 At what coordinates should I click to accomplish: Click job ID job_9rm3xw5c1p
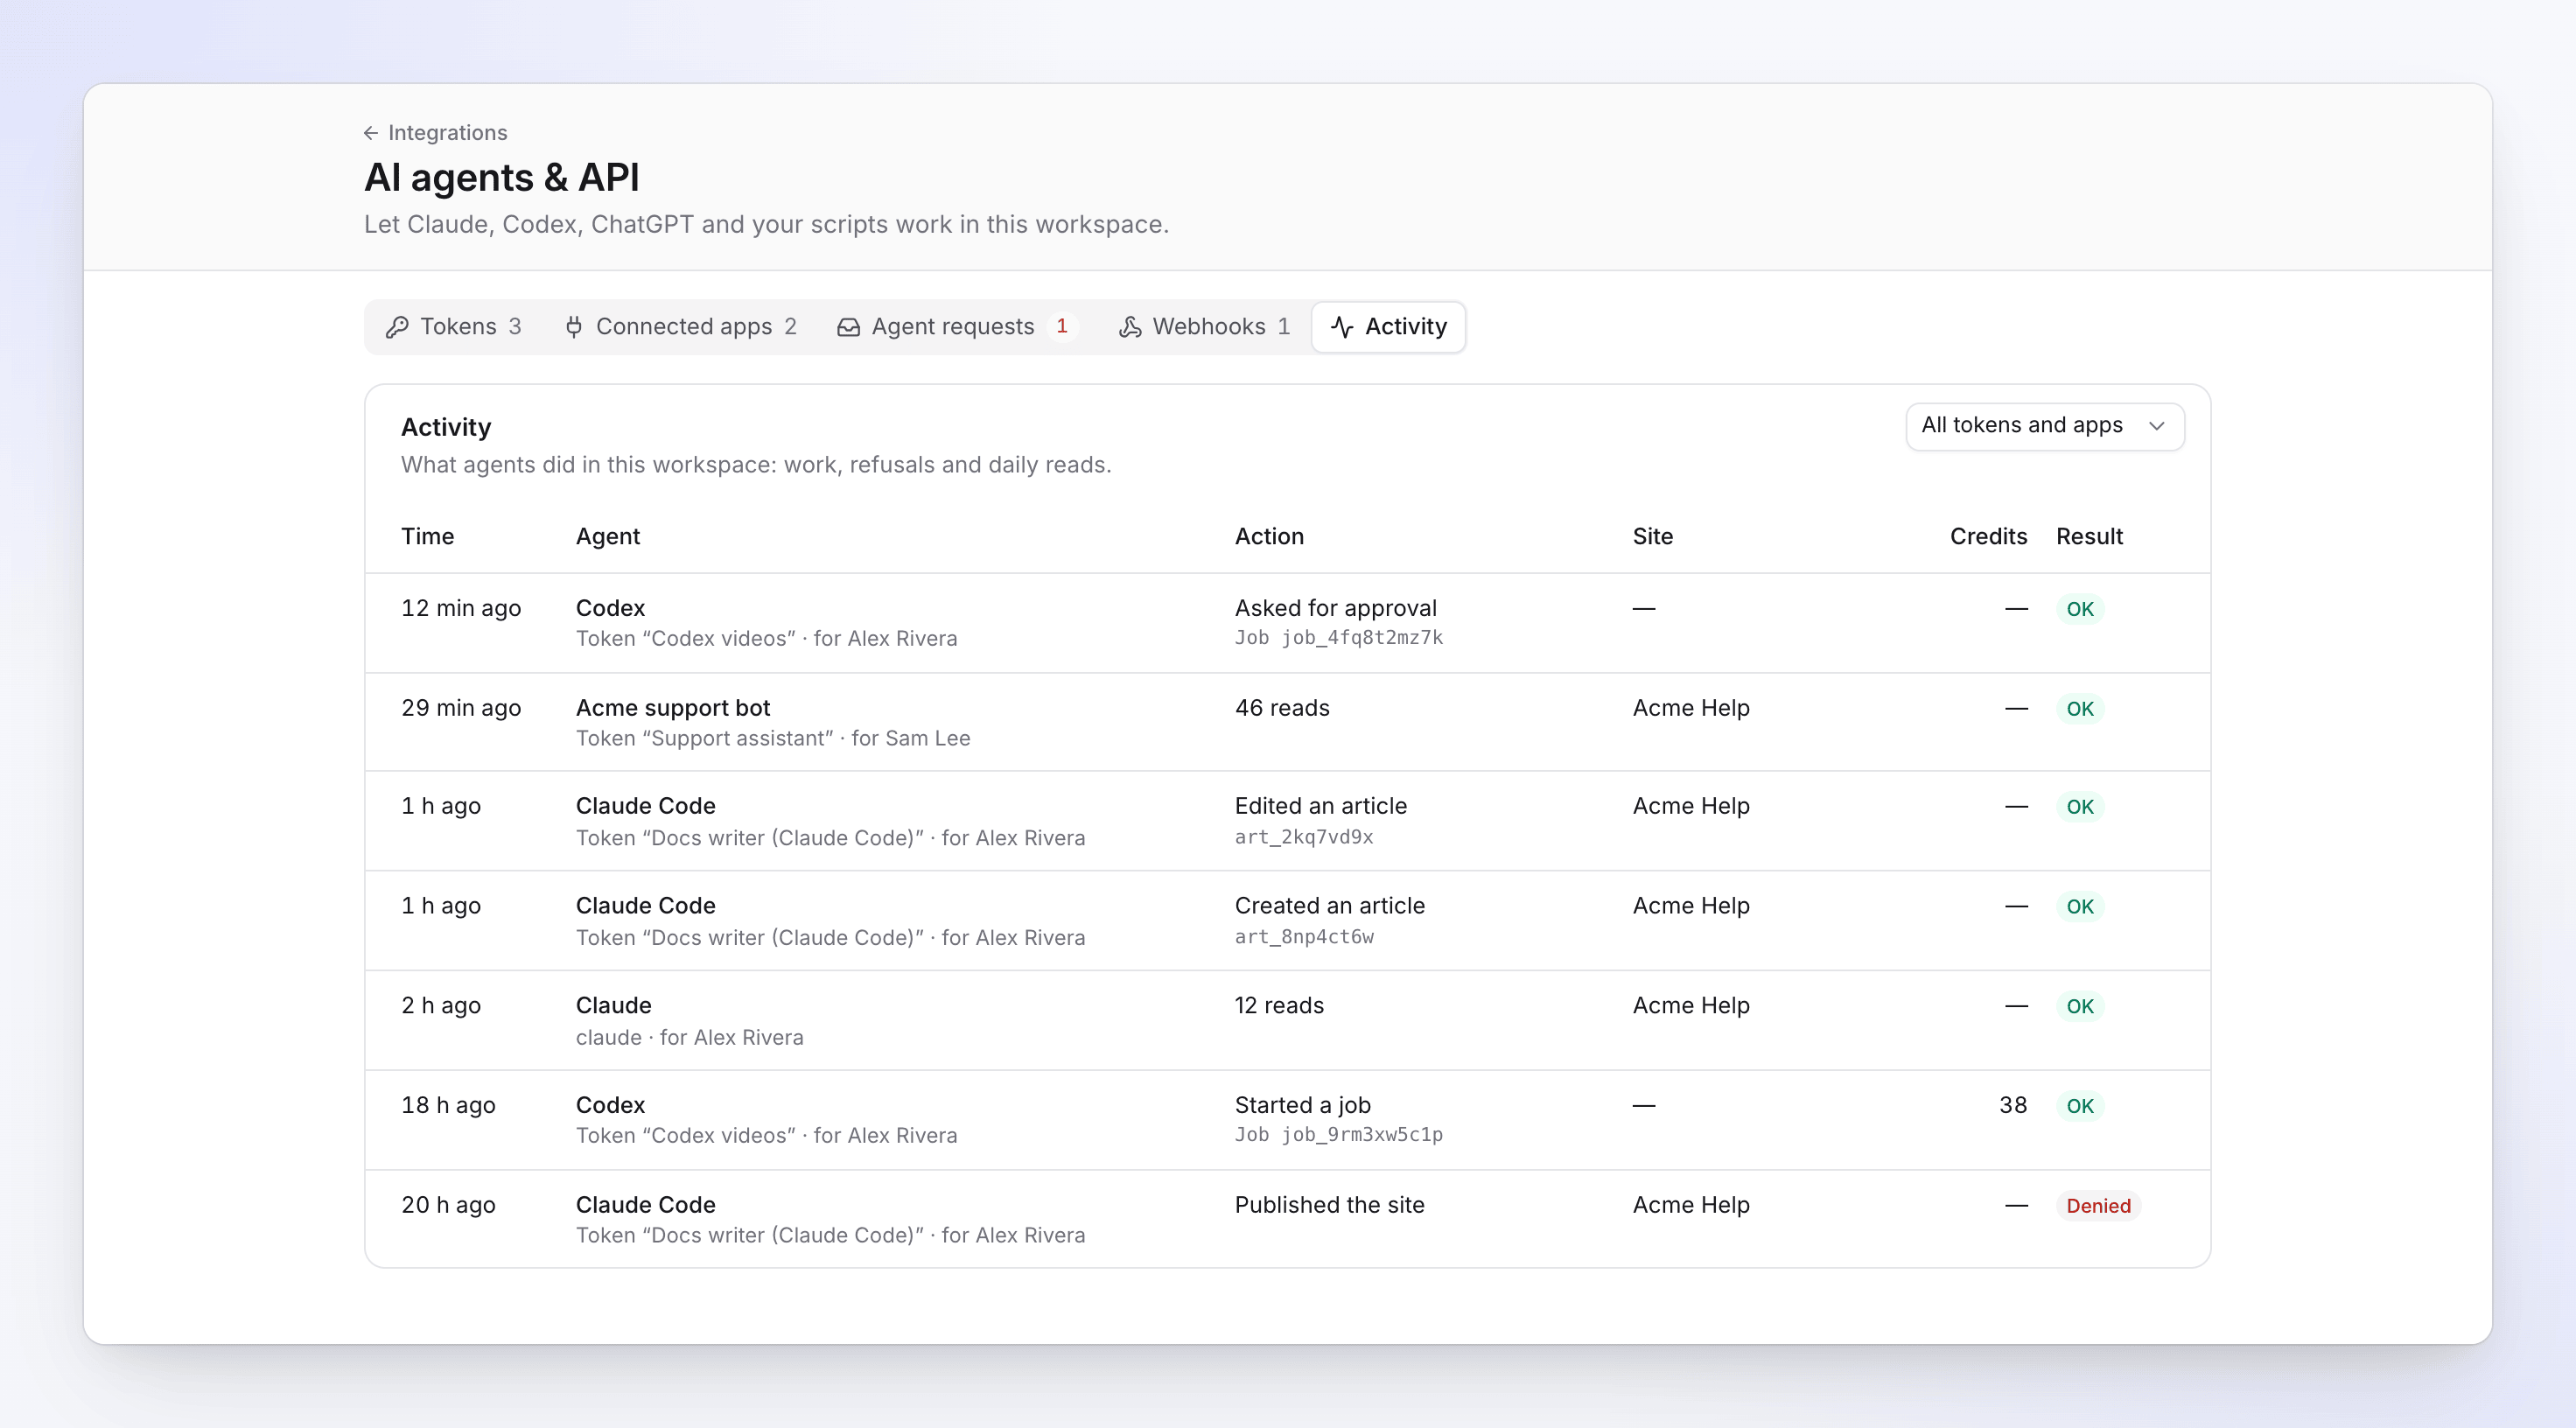[x=1362, y=1135]
